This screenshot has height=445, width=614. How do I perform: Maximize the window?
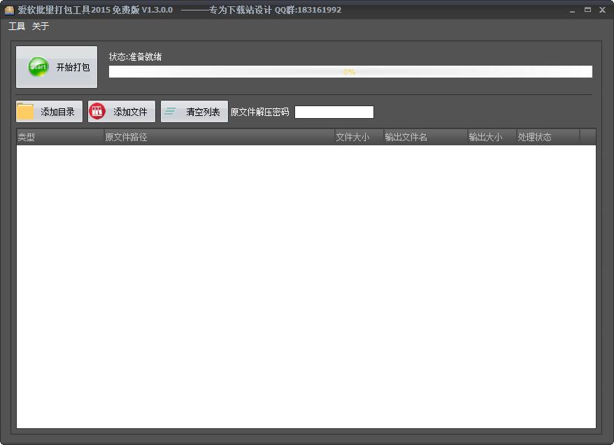tap(587, 10)
